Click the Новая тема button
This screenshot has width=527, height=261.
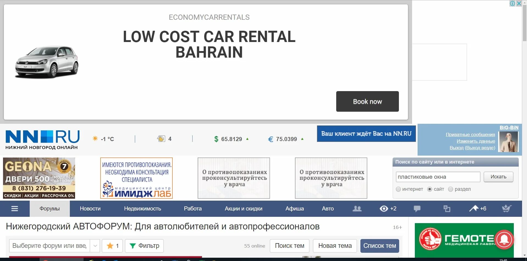coord(335,246)
